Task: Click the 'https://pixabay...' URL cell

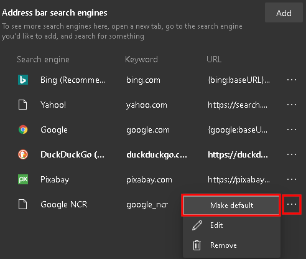Action: click(239, 180)
